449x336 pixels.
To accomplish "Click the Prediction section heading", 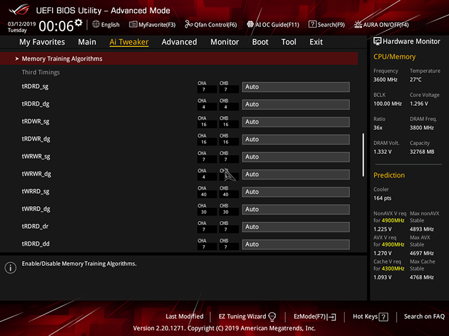I will [389, 175].
